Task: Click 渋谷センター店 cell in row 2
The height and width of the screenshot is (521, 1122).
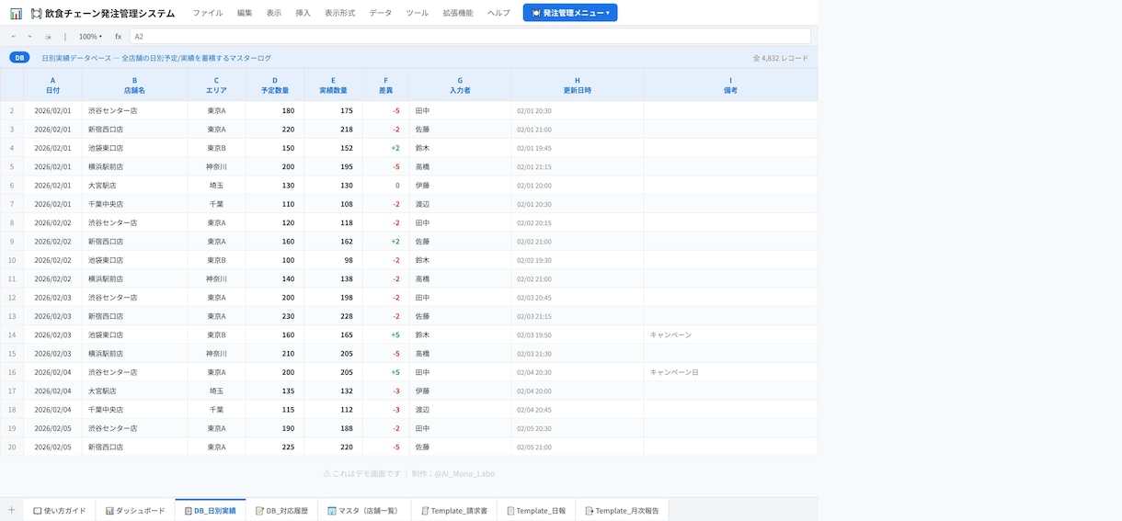Action: [x=134, y=110]
